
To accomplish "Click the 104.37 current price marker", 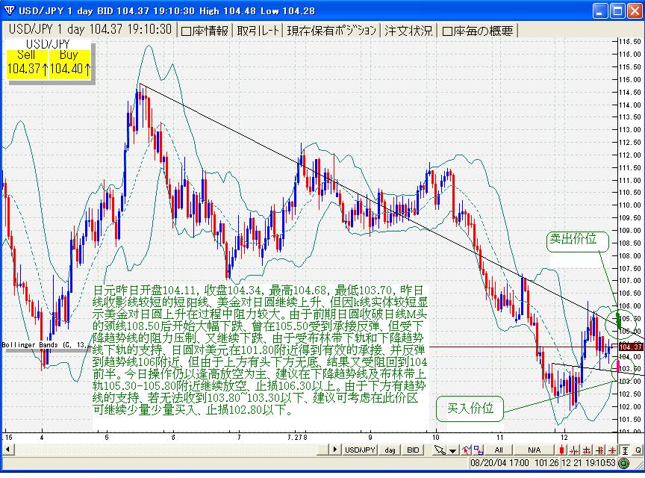I will (630, 347).
